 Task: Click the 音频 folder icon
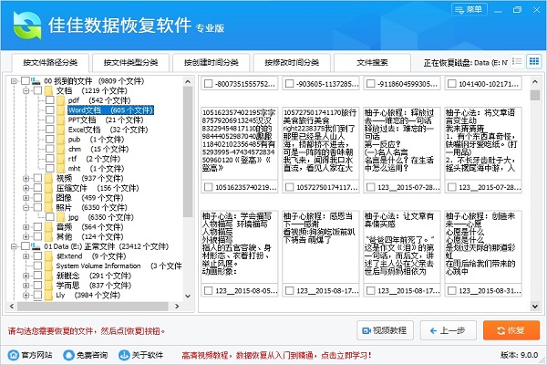48,227
